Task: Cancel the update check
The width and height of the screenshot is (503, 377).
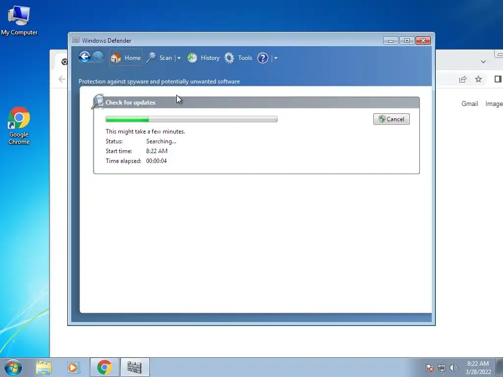Action: [x=391, y=119]
